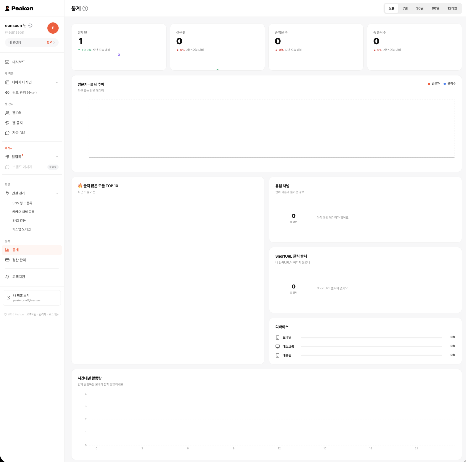The image size is (466, 462).
Task: Select the 90일 period tab
Action: (x=435, y=8)
